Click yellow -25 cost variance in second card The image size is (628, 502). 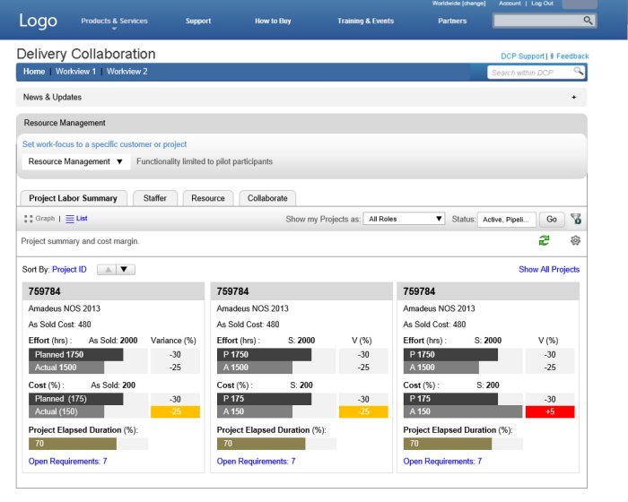[x=363, y=411]
